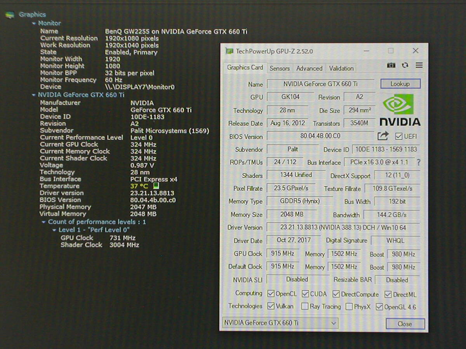This screenshot has height=349, width=466.
Task: Click the Bus Interface question mark icon
Action: [x=418, y=162]
